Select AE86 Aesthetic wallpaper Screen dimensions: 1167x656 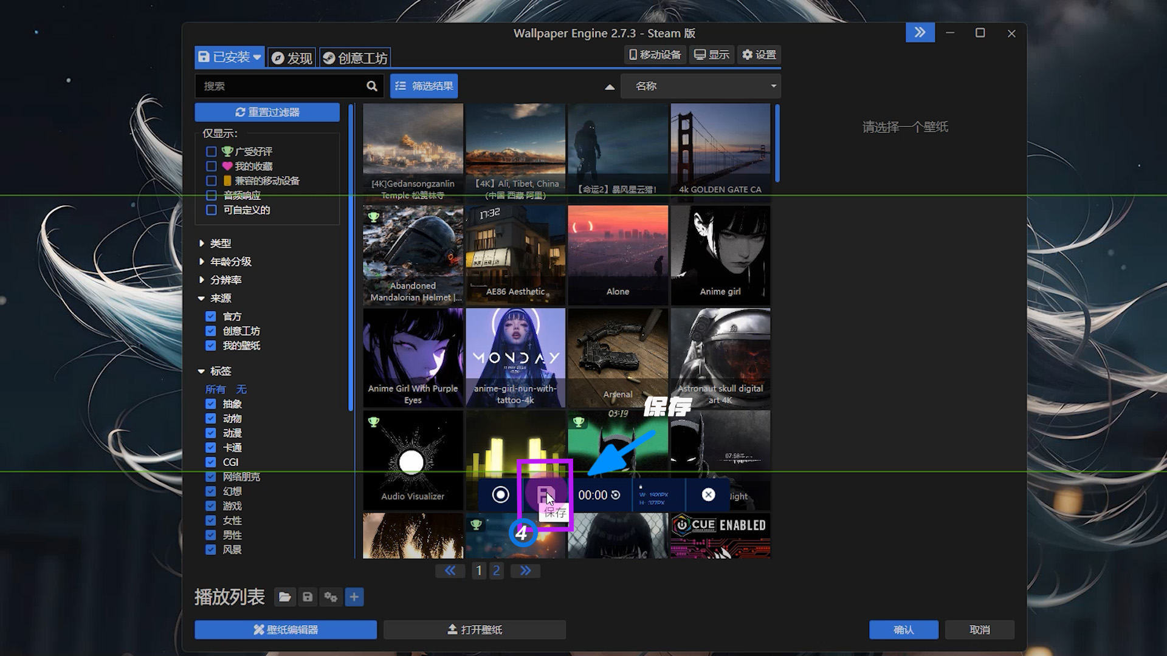click(x=515, y=255)
